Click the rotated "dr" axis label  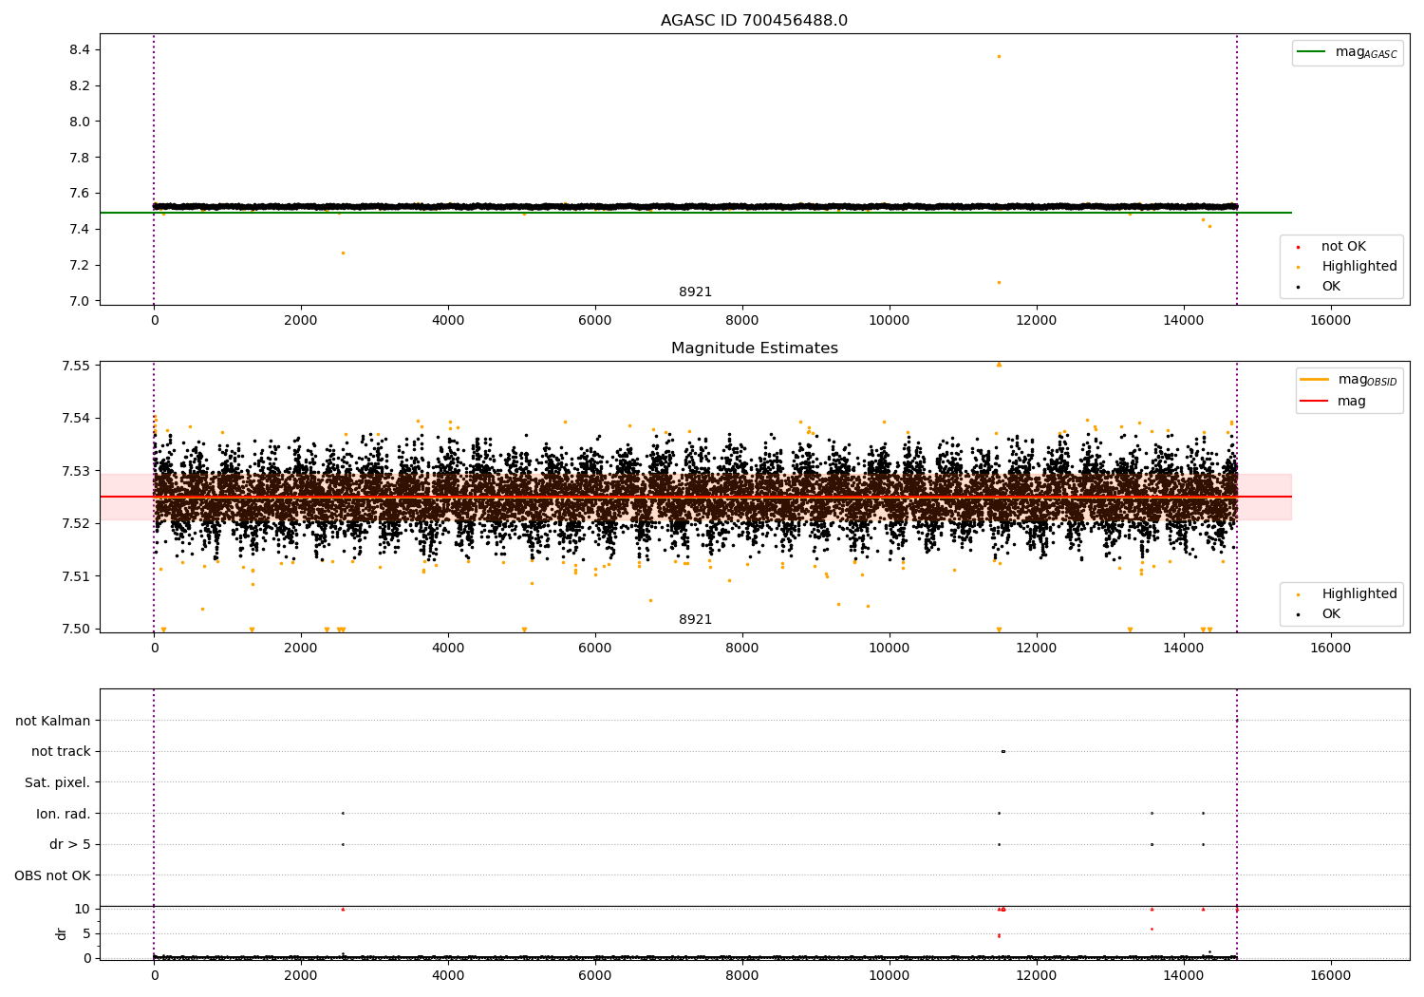click(x=62, y=934)
